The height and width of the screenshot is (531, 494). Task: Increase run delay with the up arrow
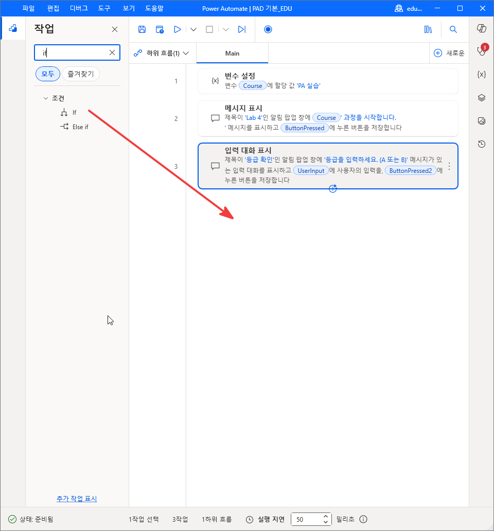[x=326, y=516]
